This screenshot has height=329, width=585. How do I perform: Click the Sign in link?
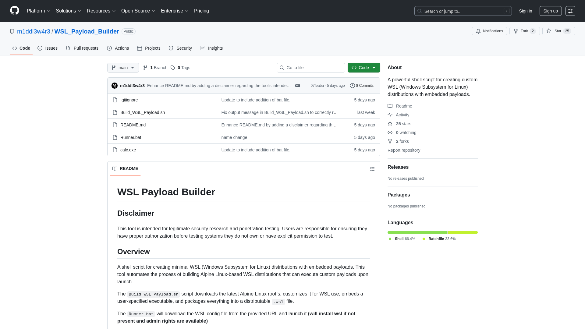[526, 11]
